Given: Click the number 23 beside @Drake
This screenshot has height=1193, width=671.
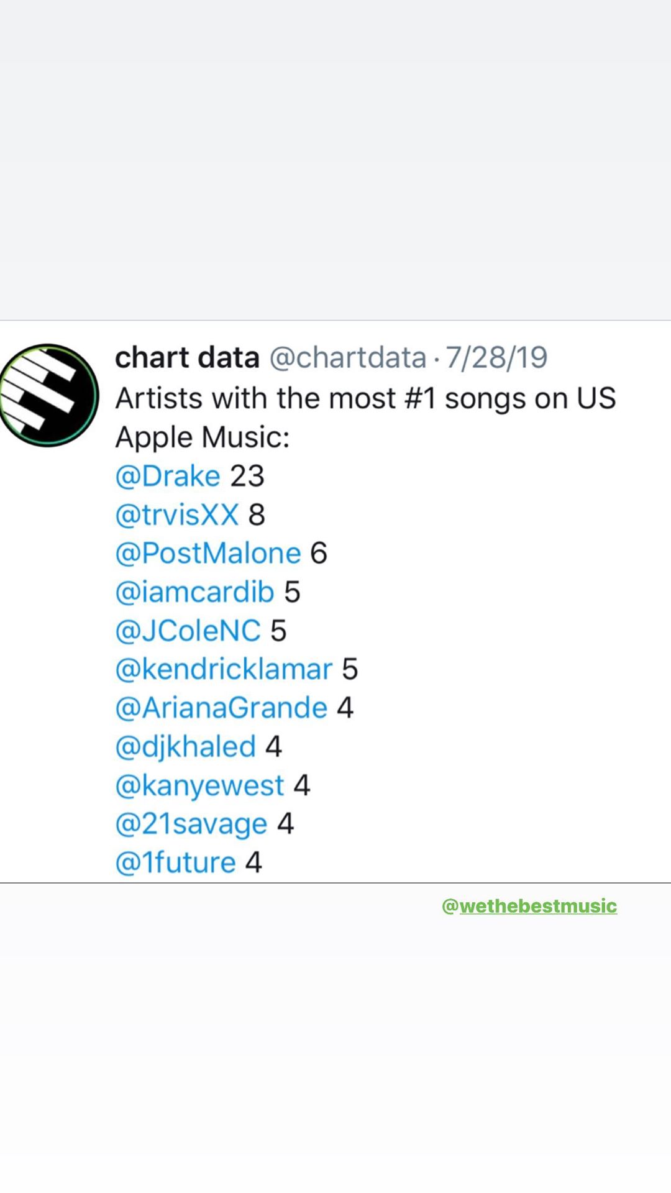Looking at the screenshot, I should (247, 477).
